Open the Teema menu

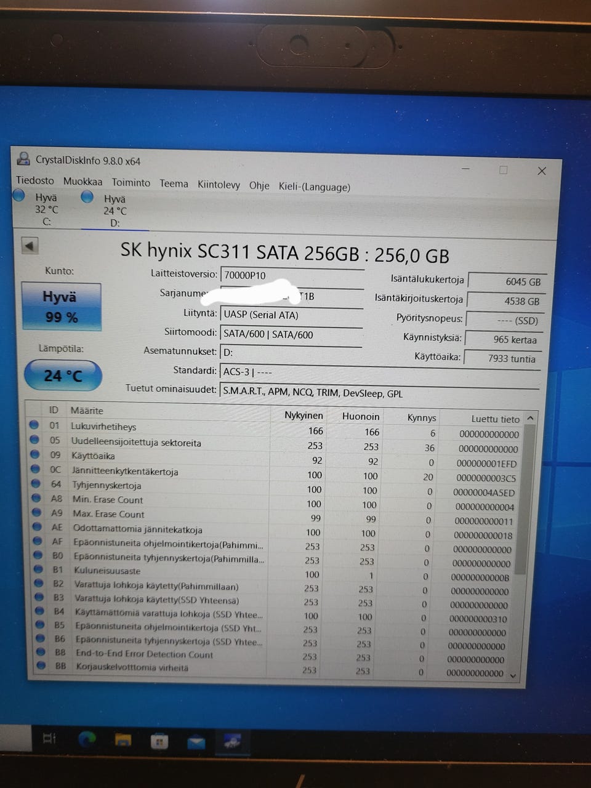174,183
